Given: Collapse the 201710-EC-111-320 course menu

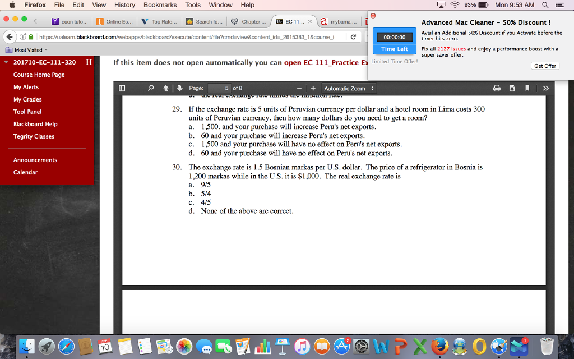Looking at the screenshot, I should [x=6, y=62].
